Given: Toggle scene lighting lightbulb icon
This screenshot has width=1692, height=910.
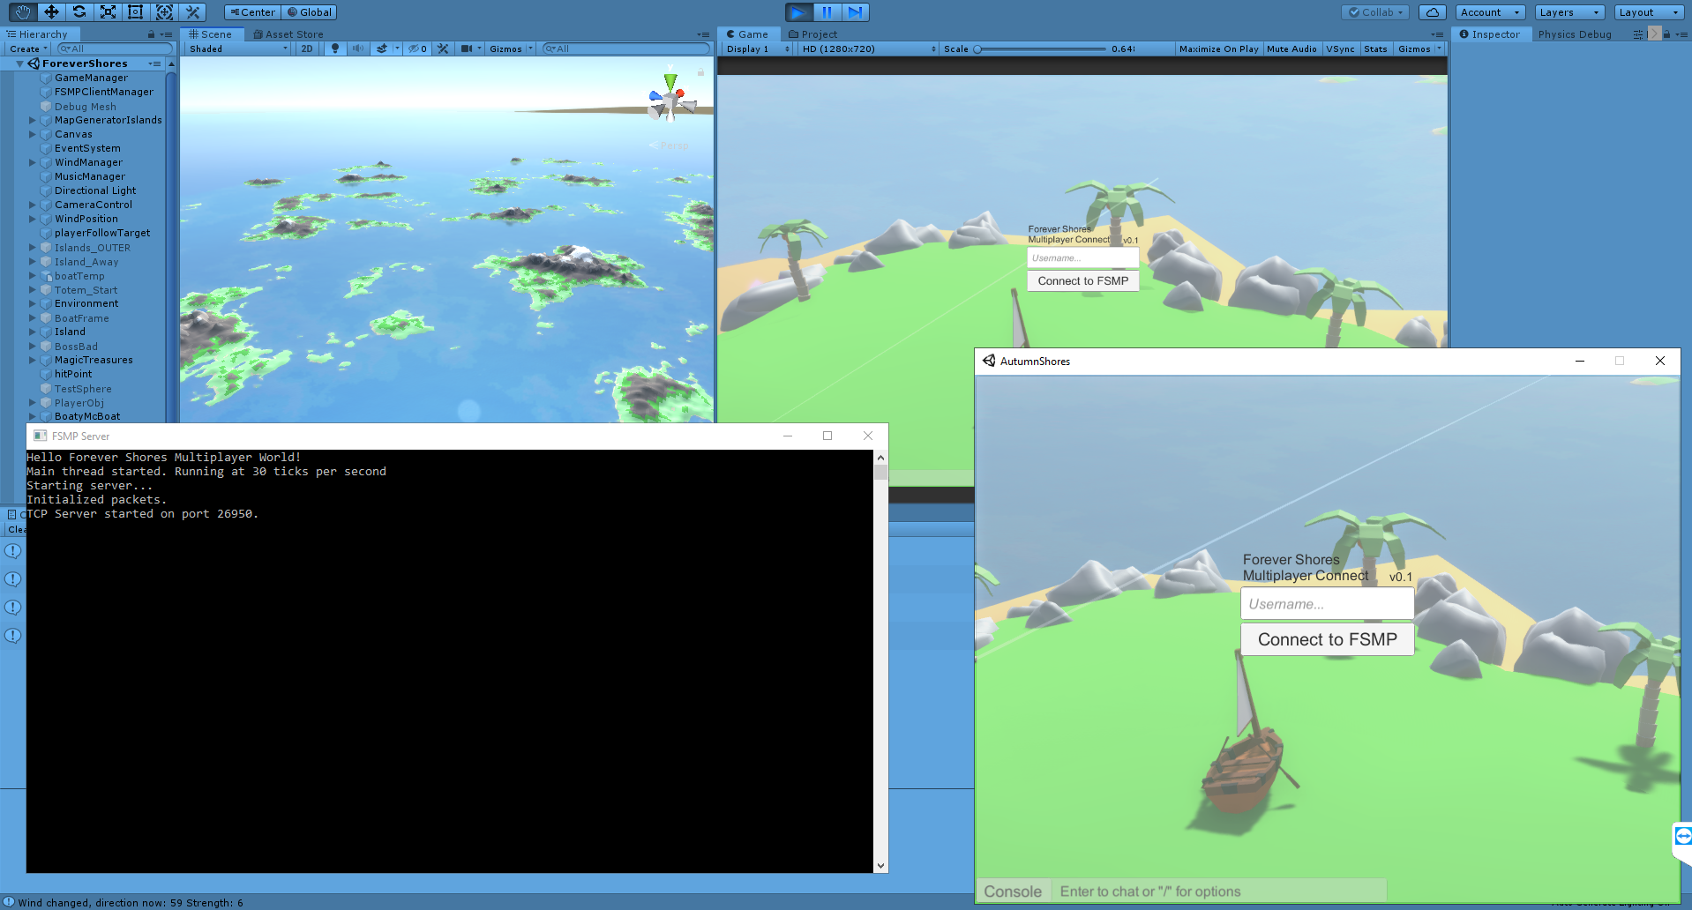Looking at the screenshot, I should pyautogui.click(x=334, y=48).
